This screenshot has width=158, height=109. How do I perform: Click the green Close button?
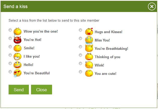(x=41, y=90)
